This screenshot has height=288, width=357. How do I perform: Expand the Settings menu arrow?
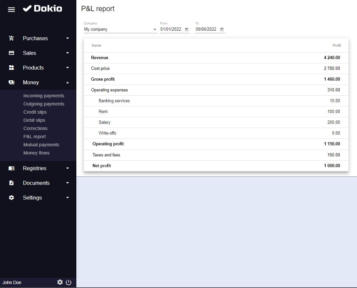pos(68,198)
